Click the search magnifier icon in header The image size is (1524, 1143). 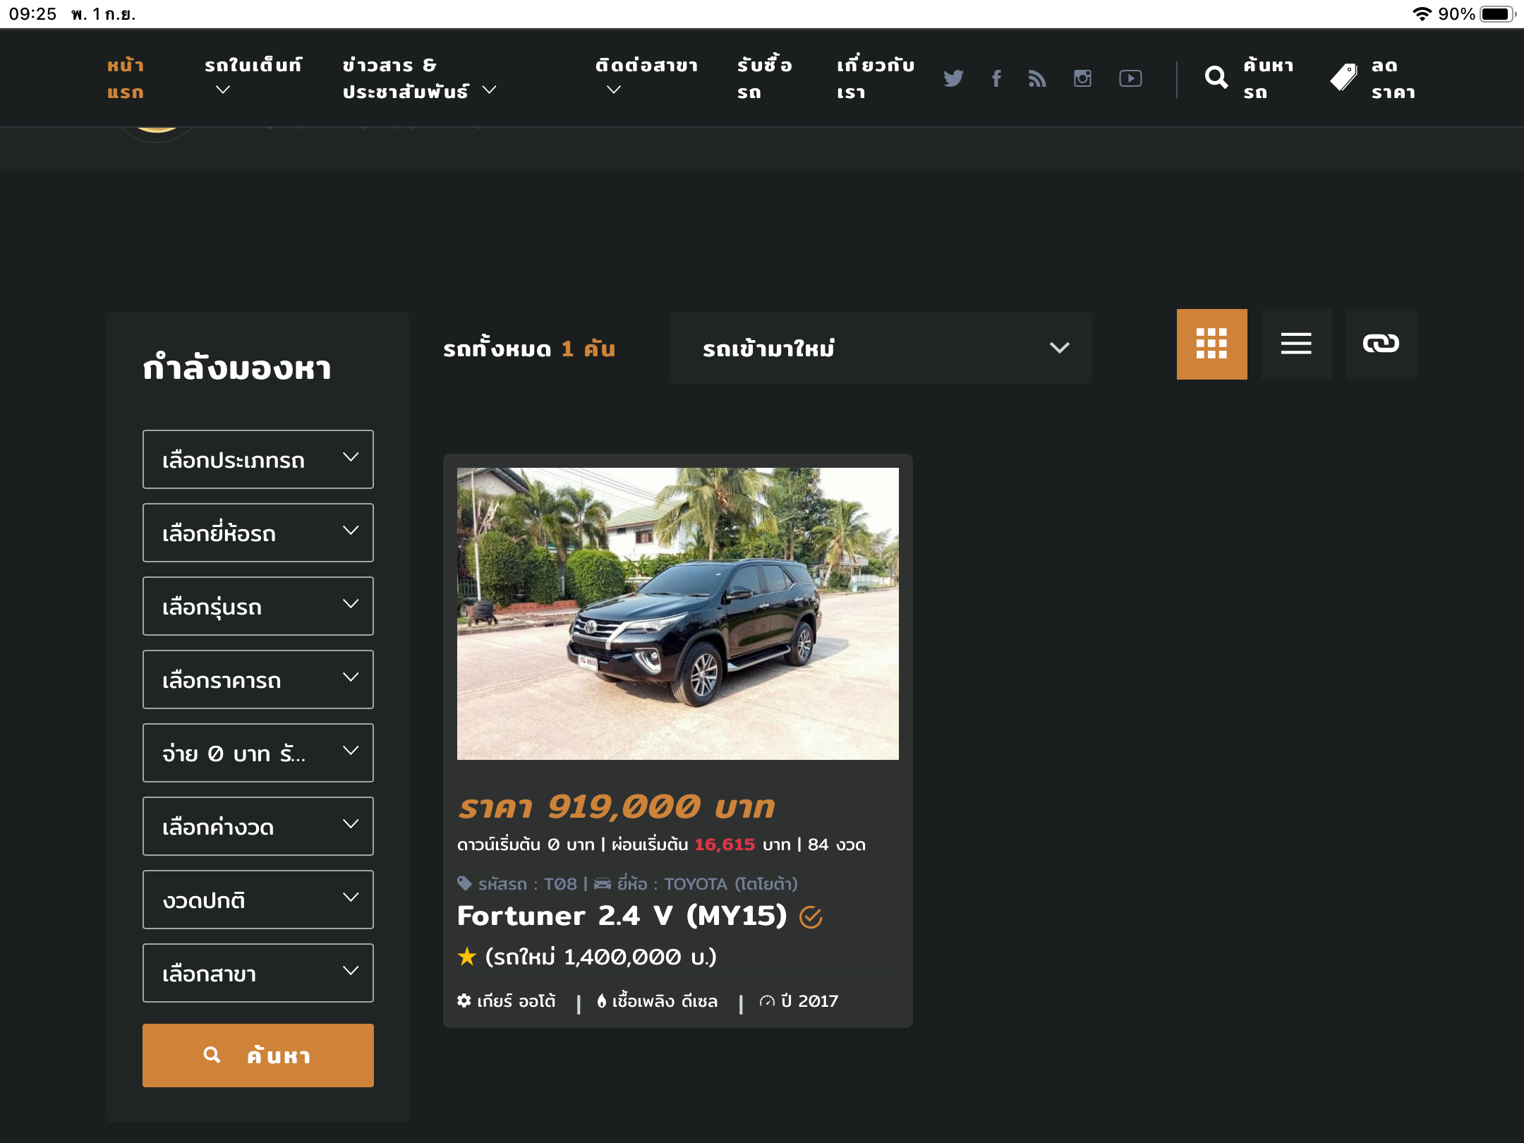point(1216,78)
